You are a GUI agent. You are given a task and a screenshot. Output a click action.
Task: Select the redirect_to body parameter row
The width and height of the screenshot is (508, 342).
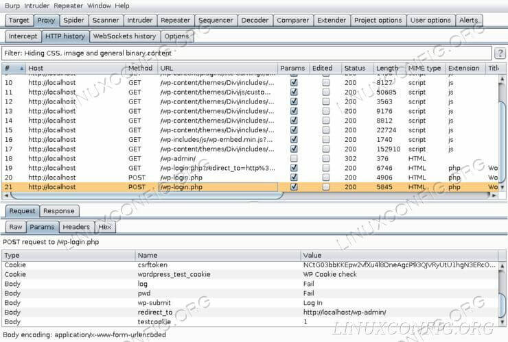coord(250,313)
